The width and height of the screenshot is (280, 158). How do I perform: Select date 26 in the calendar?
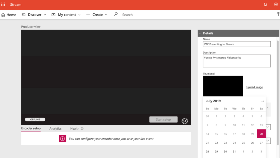click(252, 143)
